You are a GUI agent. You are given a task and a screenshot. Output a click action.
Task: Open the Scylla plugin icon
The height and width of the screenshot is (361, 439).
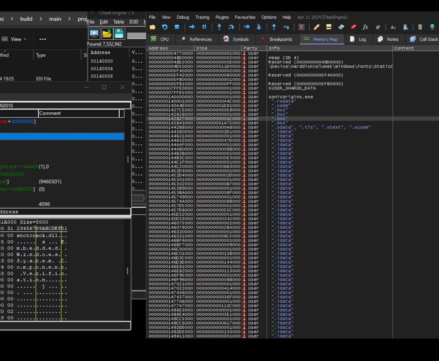pyautogui.click(x=301, y=27)
